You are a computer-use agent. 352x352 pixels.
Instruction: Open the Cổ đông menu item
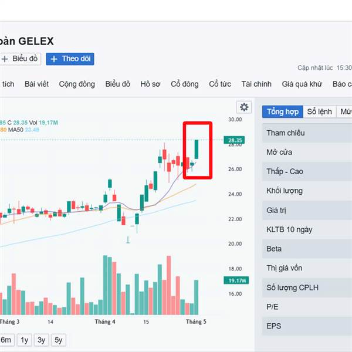(185, 84)
